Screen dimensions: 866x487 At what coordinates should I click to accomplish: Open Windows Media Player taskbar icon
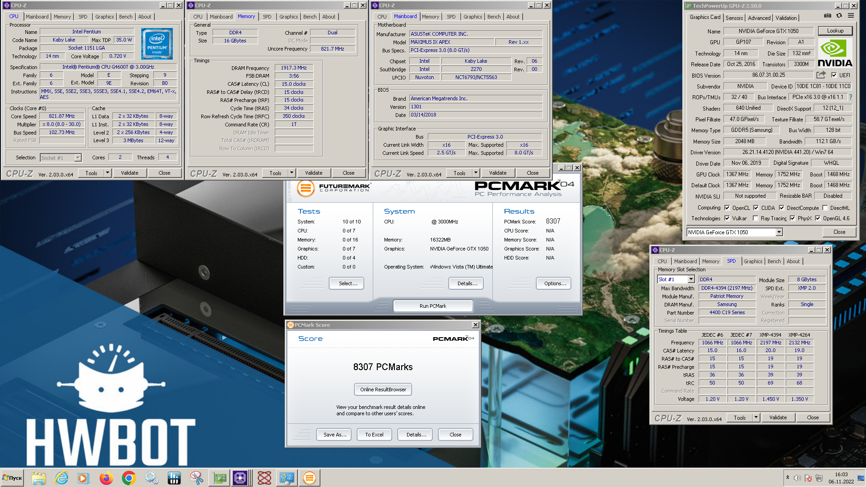[83, 478]
